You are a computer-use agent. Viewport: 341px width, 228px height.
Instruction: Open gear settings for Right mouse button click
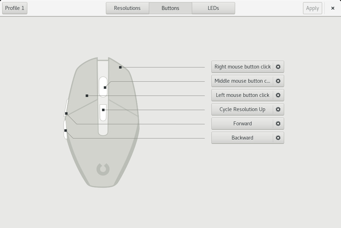278,67
